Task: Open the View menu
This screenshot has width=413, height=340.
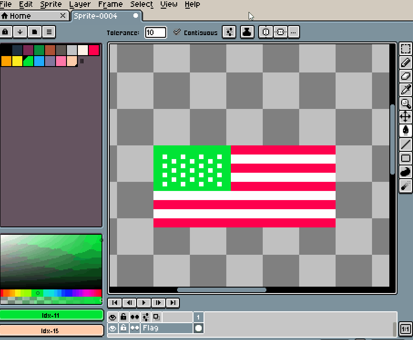Action: pos(169,4)
